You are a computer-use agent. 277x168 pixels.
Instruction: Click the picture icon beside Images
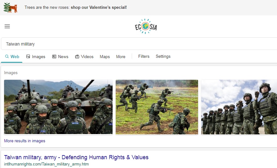[28, 57]
